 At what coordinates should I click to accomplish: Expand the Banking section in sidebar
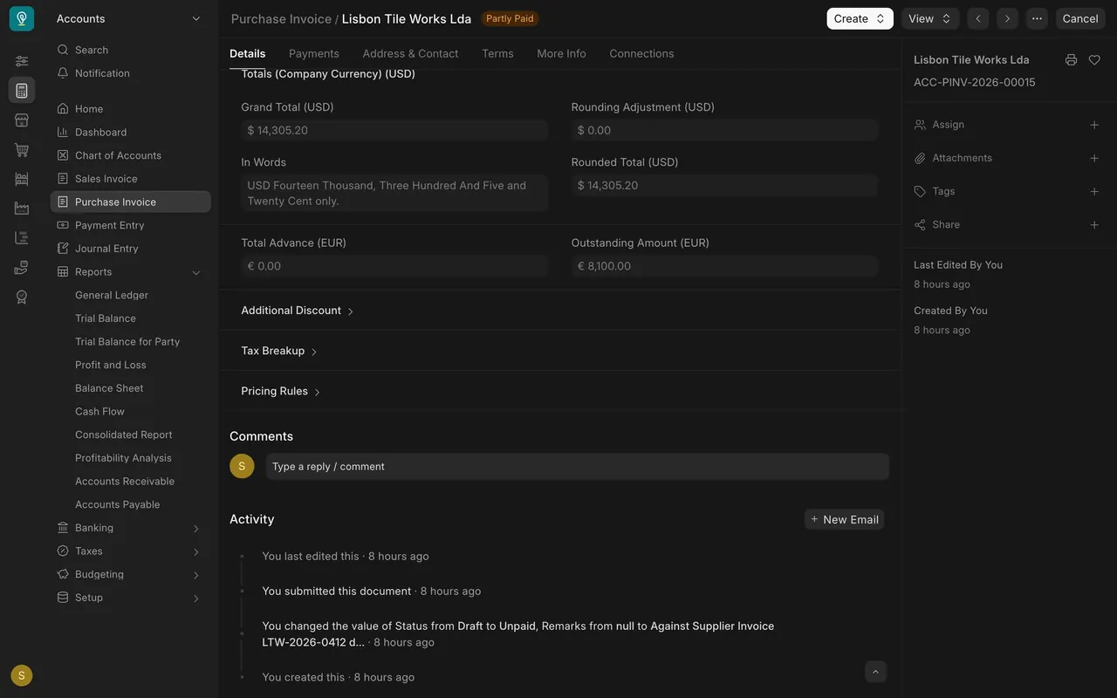(196, 529)
